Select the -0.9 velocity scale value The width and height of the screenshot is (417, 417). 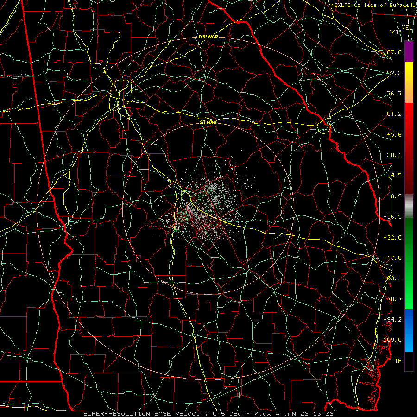click(394, 196)
